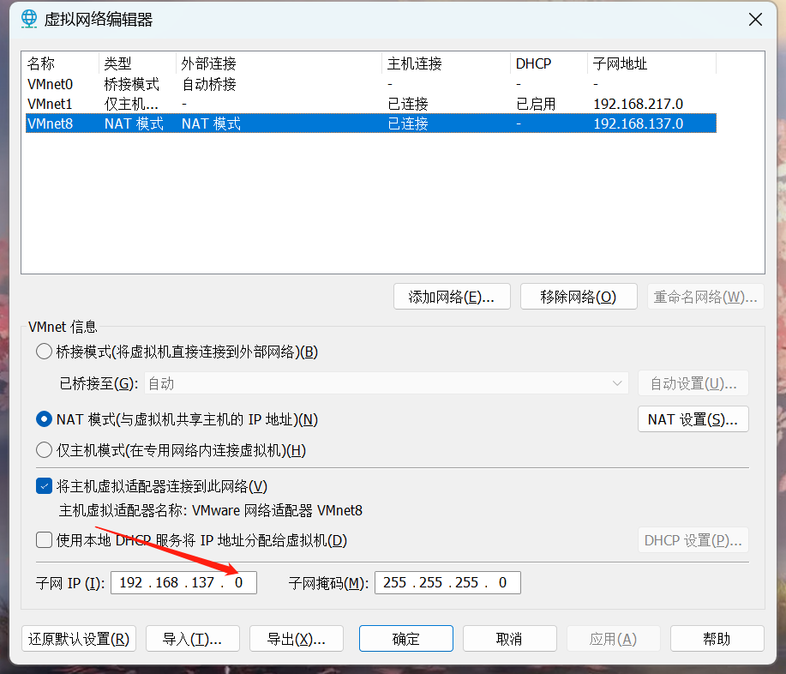Enable 使用本地 DHCP 服务 checkbox

tap(44, 540)
